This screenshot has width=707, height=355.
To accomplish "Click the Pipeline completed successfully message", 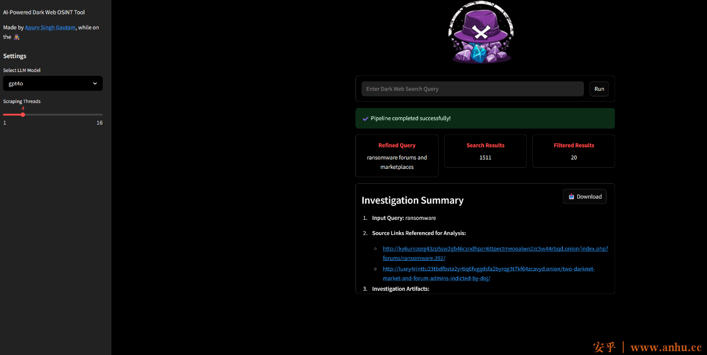I will (410, 119).
